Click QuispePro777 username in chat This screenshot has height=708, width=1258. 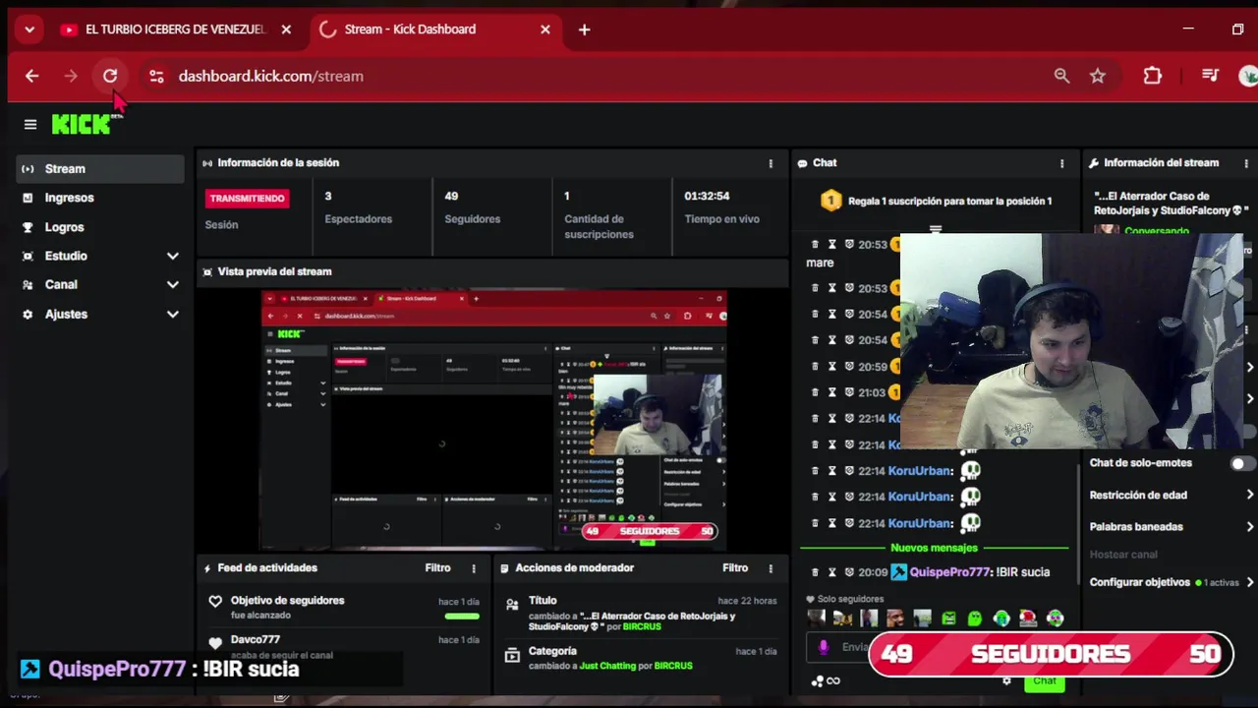click(950, 572)
